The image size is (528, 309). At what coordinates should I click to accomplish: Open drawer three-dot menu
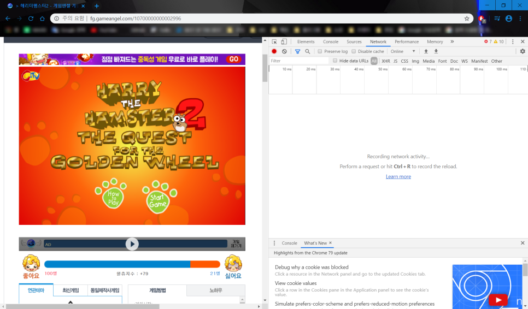click(x=274, y=243)
